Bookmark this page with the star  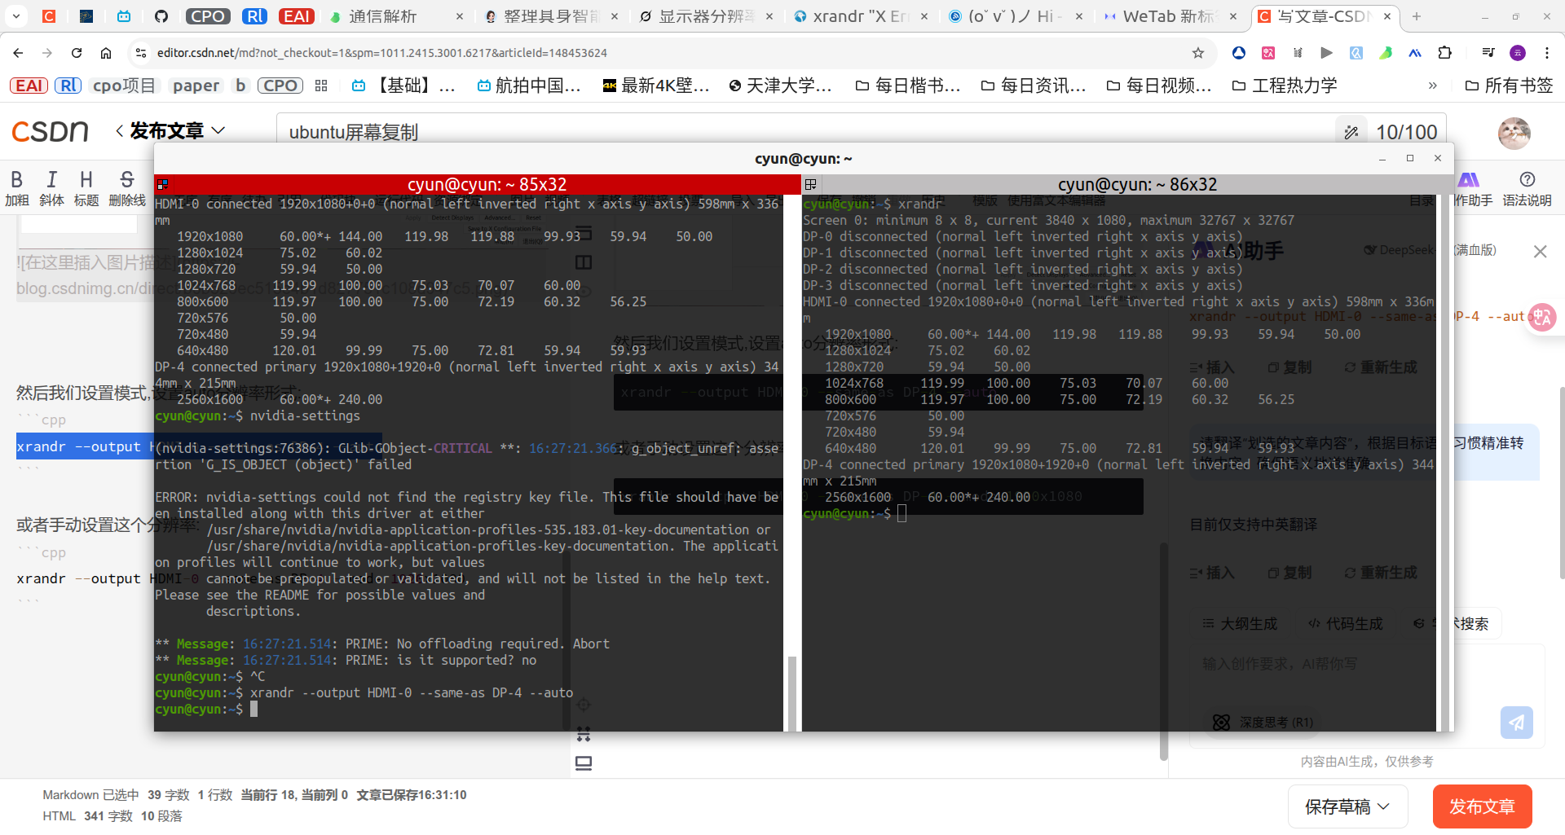[x=1198, y=53]
